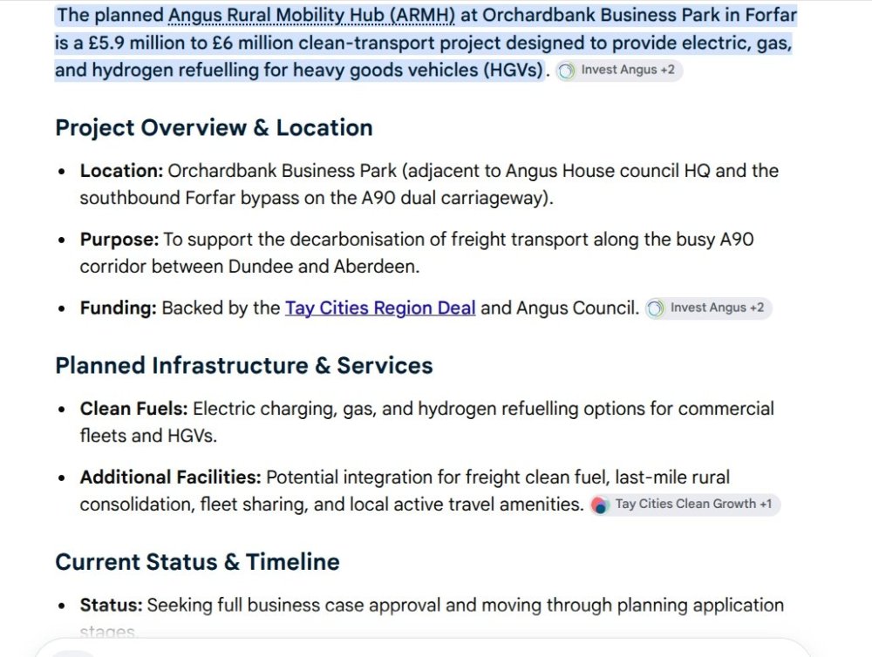
Task: Click the bold Status: label
Action: (112, 606)
